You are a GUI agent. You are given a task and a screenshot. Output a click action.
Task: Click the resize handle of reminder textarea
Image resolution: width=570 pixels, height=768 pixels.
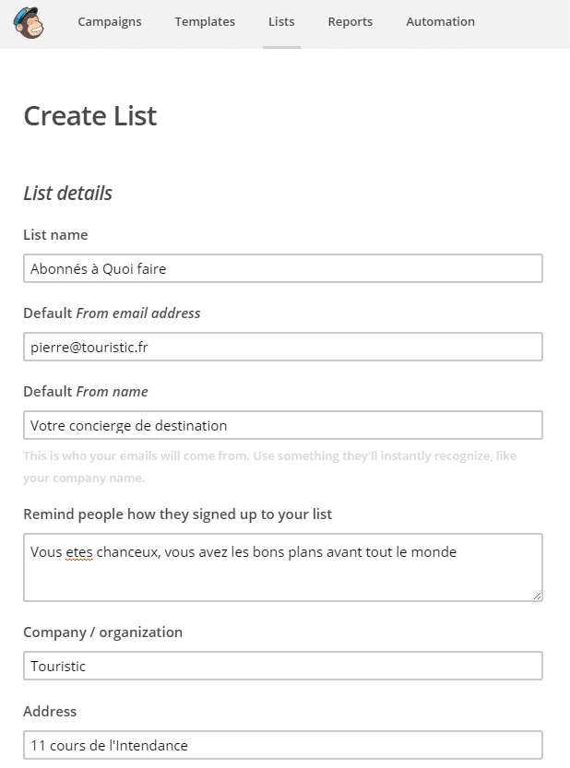tap(537, 596)
